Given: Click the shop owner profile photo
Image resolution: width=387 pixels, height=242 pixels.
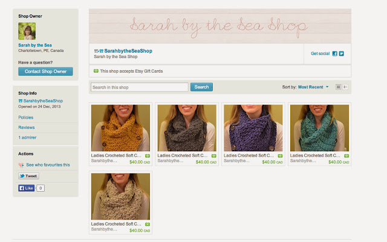Looking at the screenshot, I should pyautogui.click(x=27, y=31).
